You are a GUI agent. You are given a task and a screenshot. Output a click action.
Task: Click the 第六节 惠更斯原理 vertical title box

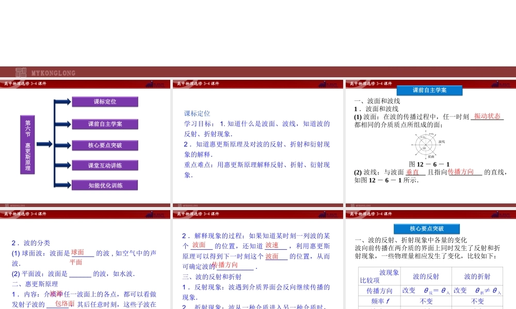(28, 144)
